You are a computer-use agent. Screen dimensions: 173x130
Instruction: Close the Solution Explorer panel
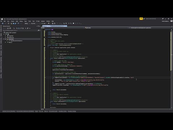click(39, 26)
